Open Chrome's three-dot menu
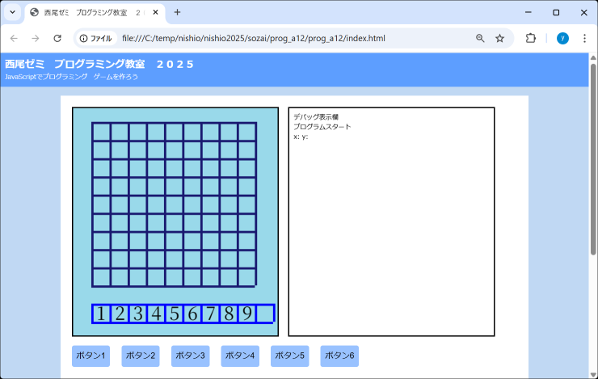 [x=584, y=38]
